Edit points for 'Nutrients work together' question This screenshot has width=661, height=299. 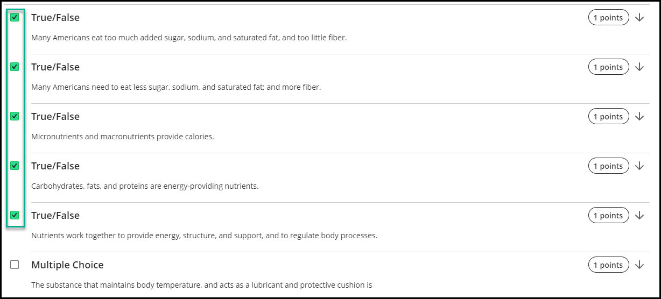pyautogui.click(x=608, y=216)
